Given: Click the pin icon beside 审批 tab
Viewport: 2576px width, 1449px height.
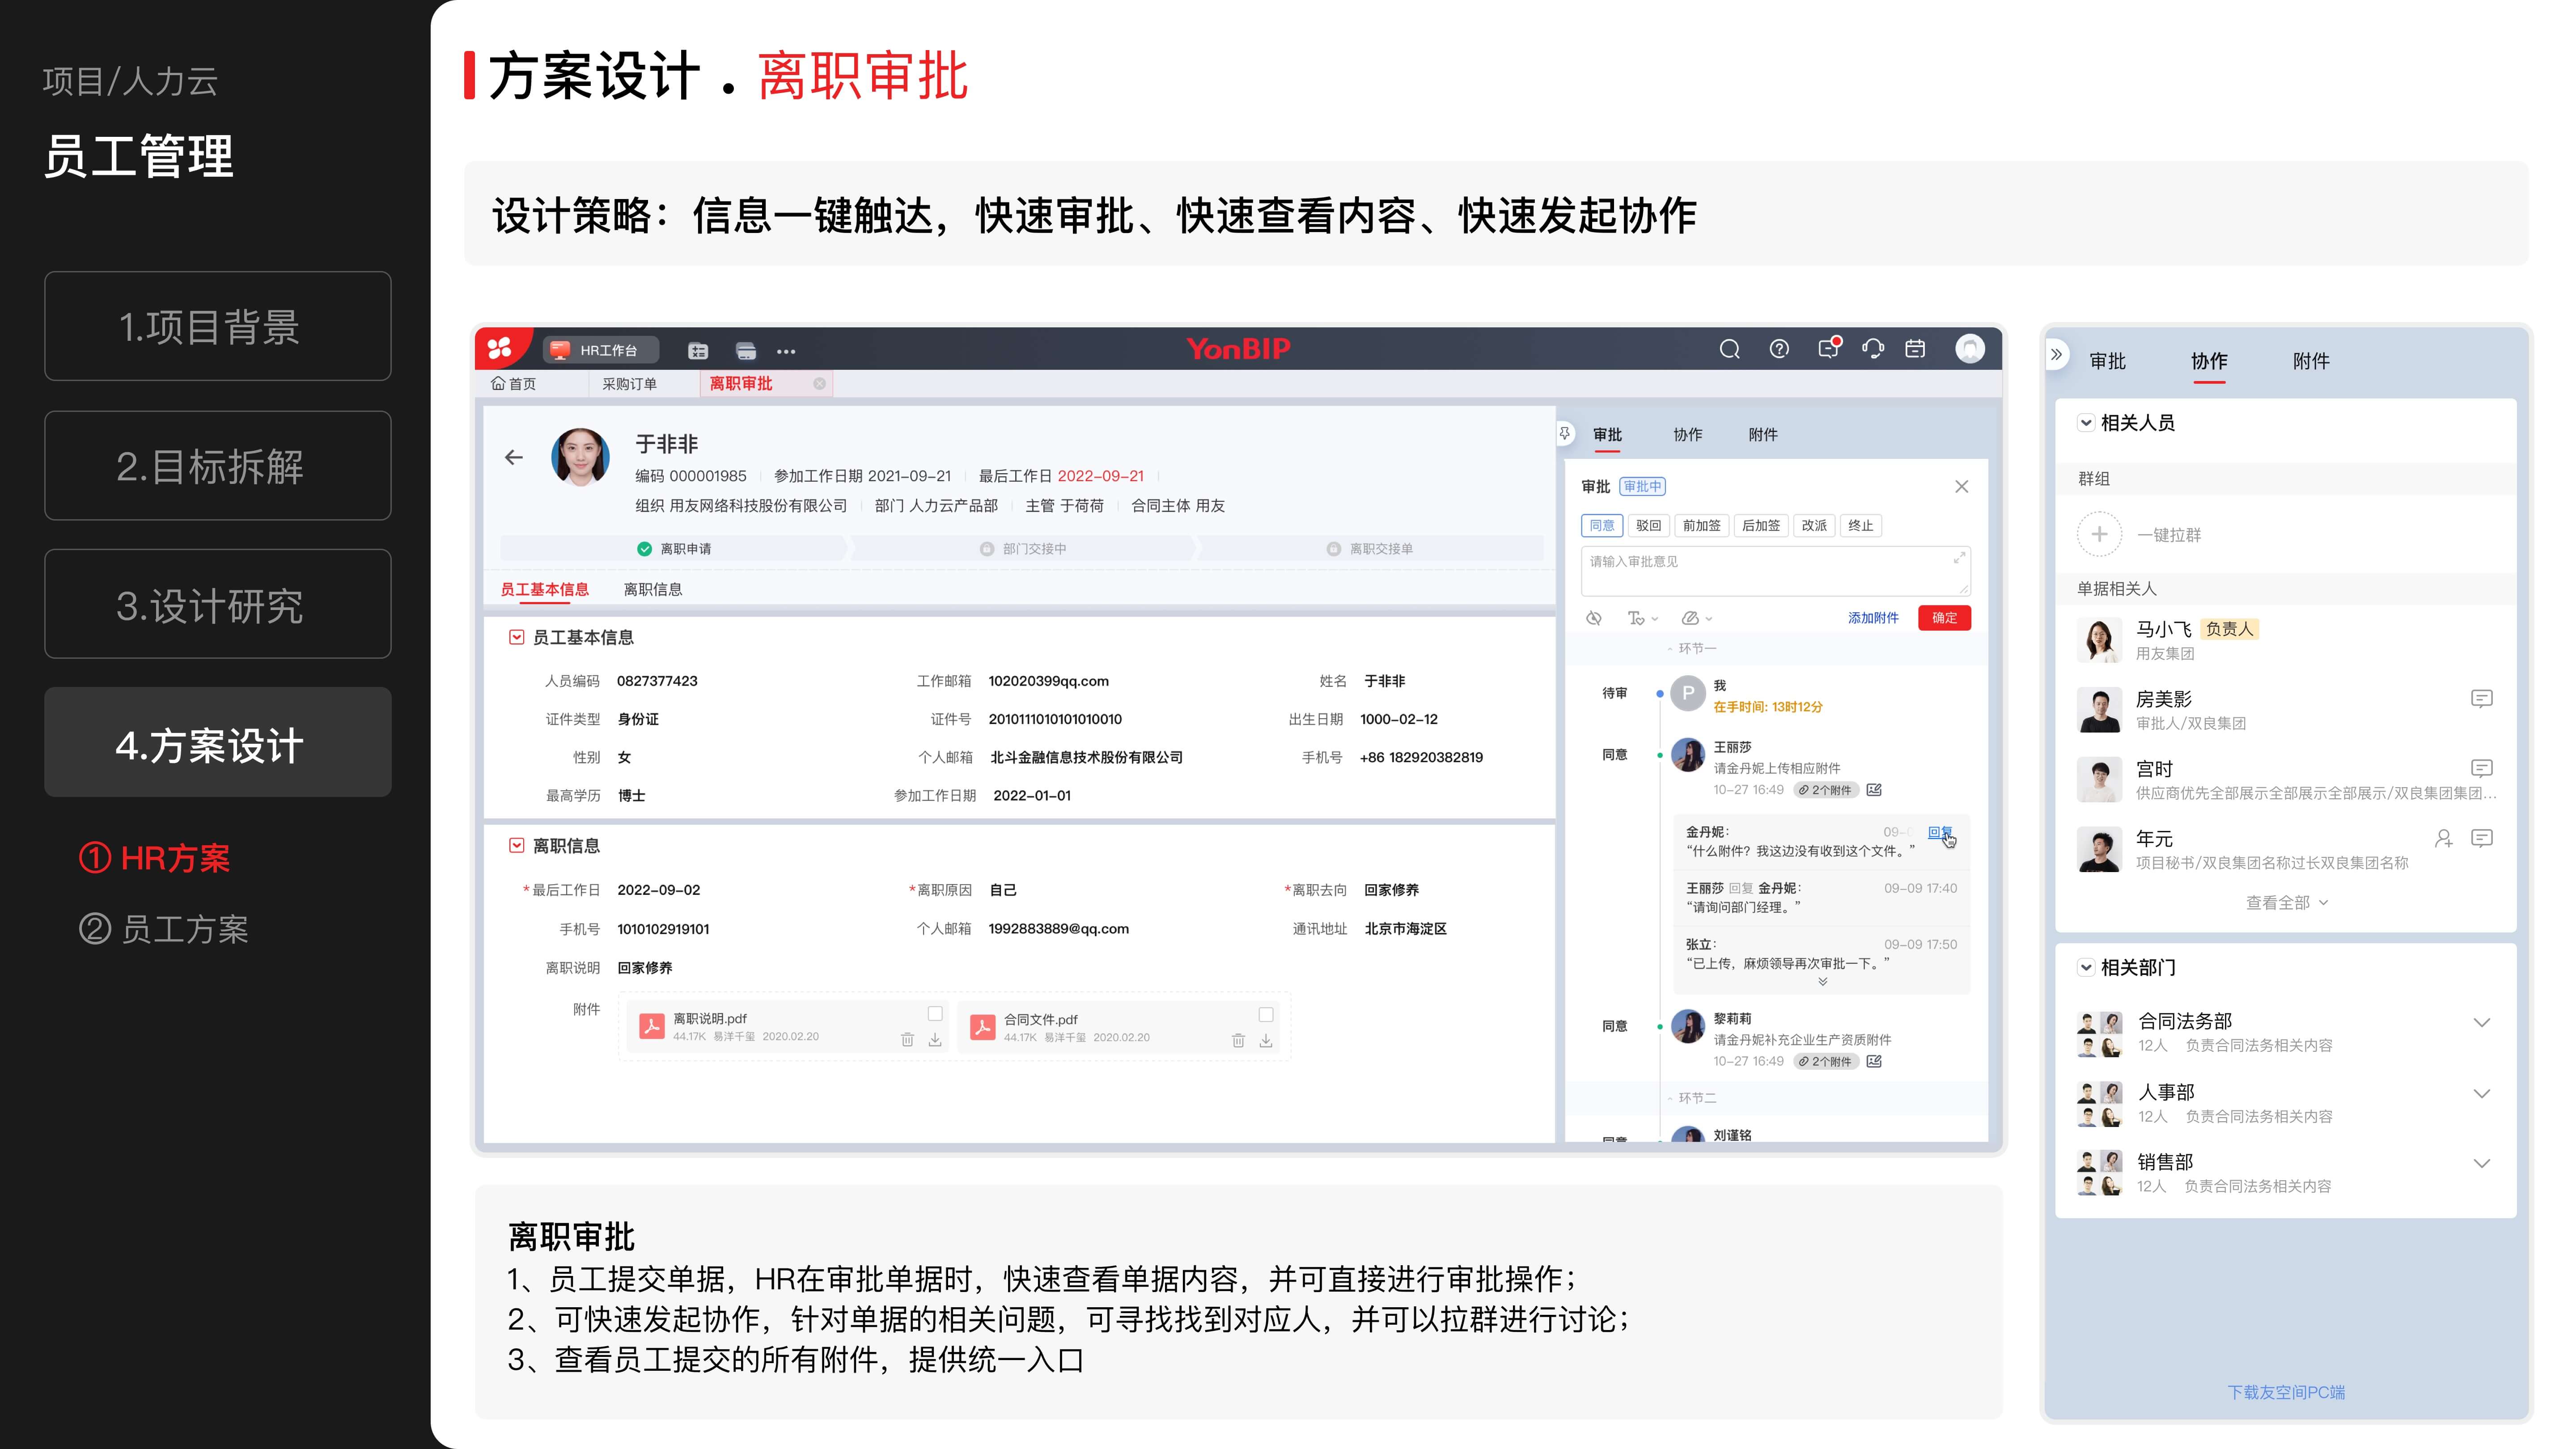Looking at the screenshot, I should point(1565,433).
